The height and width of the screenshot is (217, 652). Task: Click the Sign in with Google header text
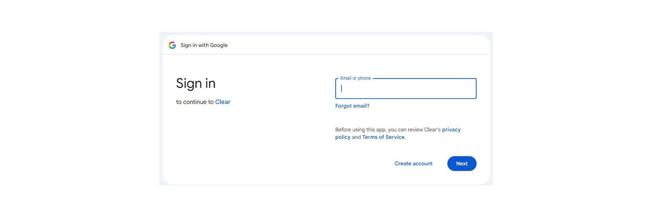point(204,45)
